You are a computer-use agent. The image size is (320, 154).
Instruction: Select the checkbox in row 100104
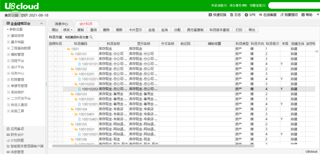[x=55, y=109]
